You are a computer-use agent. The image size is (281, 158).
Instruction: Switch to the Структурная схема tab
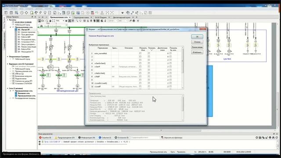81,18
